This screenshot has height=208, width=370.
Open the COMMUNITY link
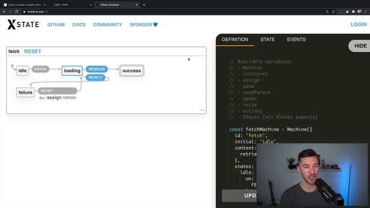click(x=108, y=24)
